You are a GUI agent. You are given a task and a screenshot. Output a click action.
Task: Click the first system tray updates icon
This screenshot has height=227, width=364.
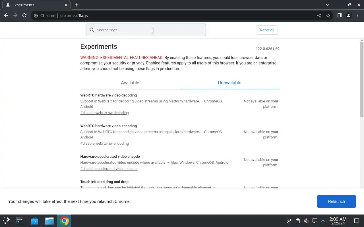click(x=289, y=221)
